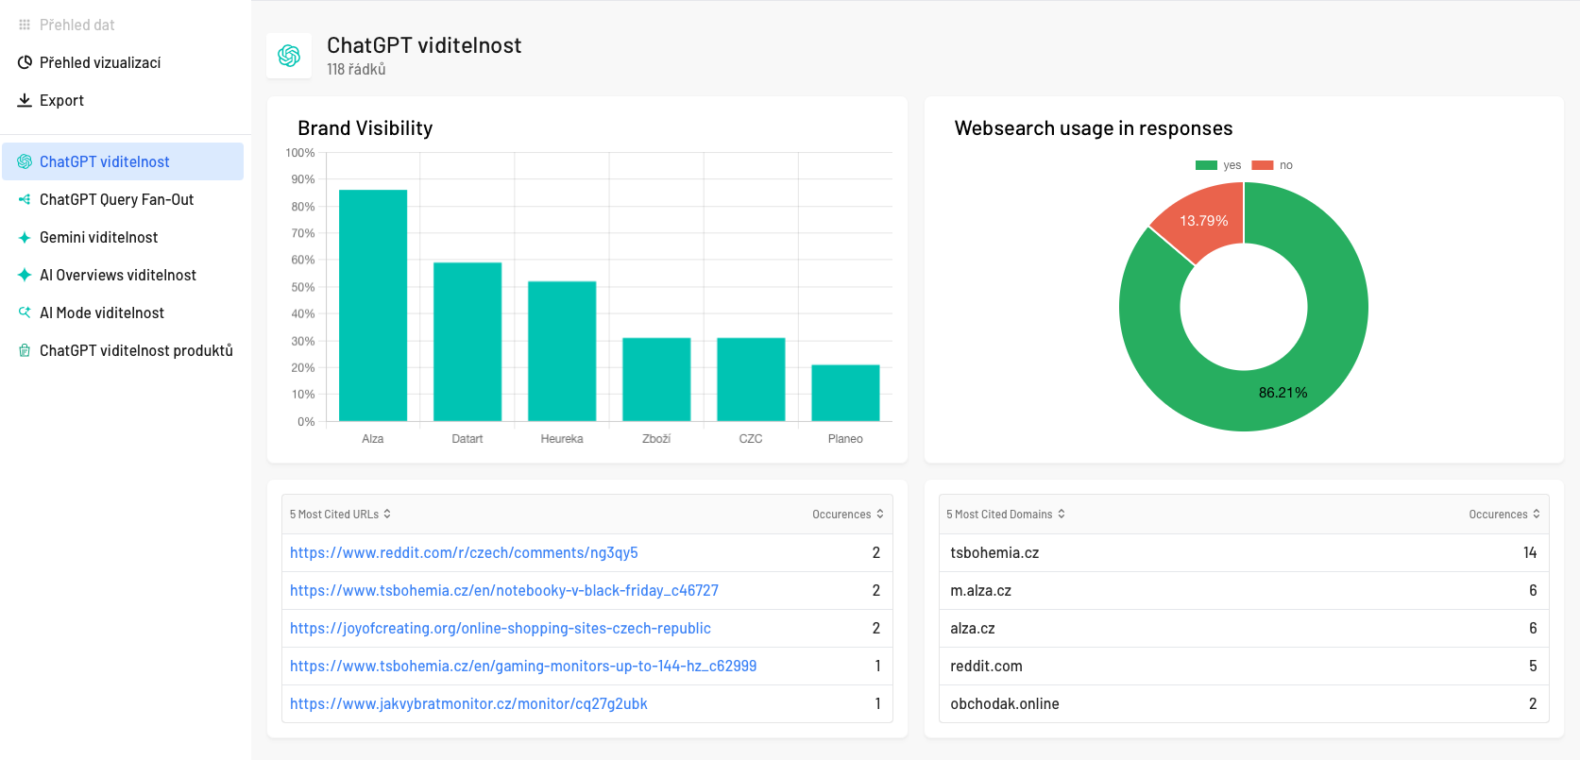Open the reddit.com czech comments link
1580x760 pixels.
(464, 552)
